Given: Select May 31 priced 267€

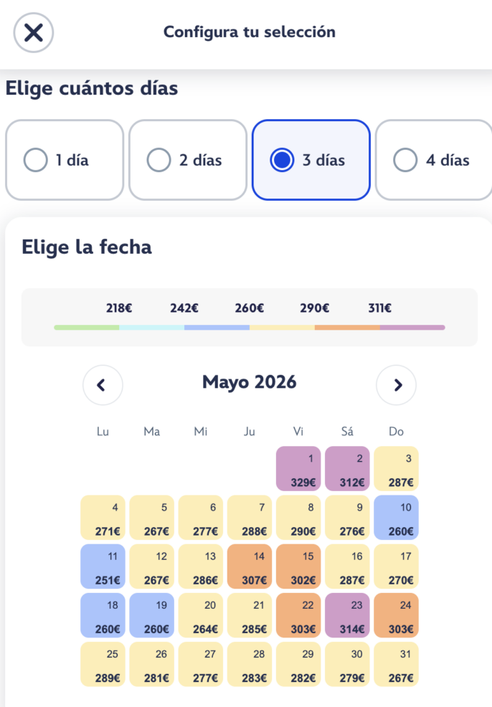Looking at the screenshot, I should (396, 664).
